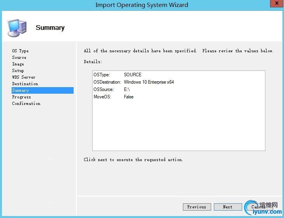The image size is (284, 218).
Task: Go back with the Previous button
Action: point(197,207)
